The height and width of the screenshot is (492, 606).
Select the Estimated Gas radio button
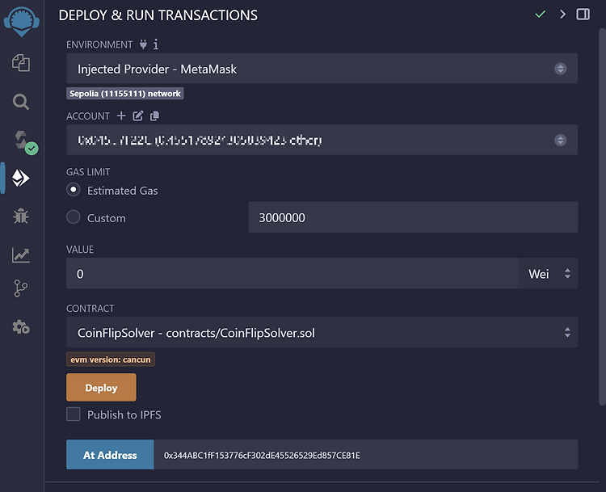pyautogui.click(x=73, y=190)
